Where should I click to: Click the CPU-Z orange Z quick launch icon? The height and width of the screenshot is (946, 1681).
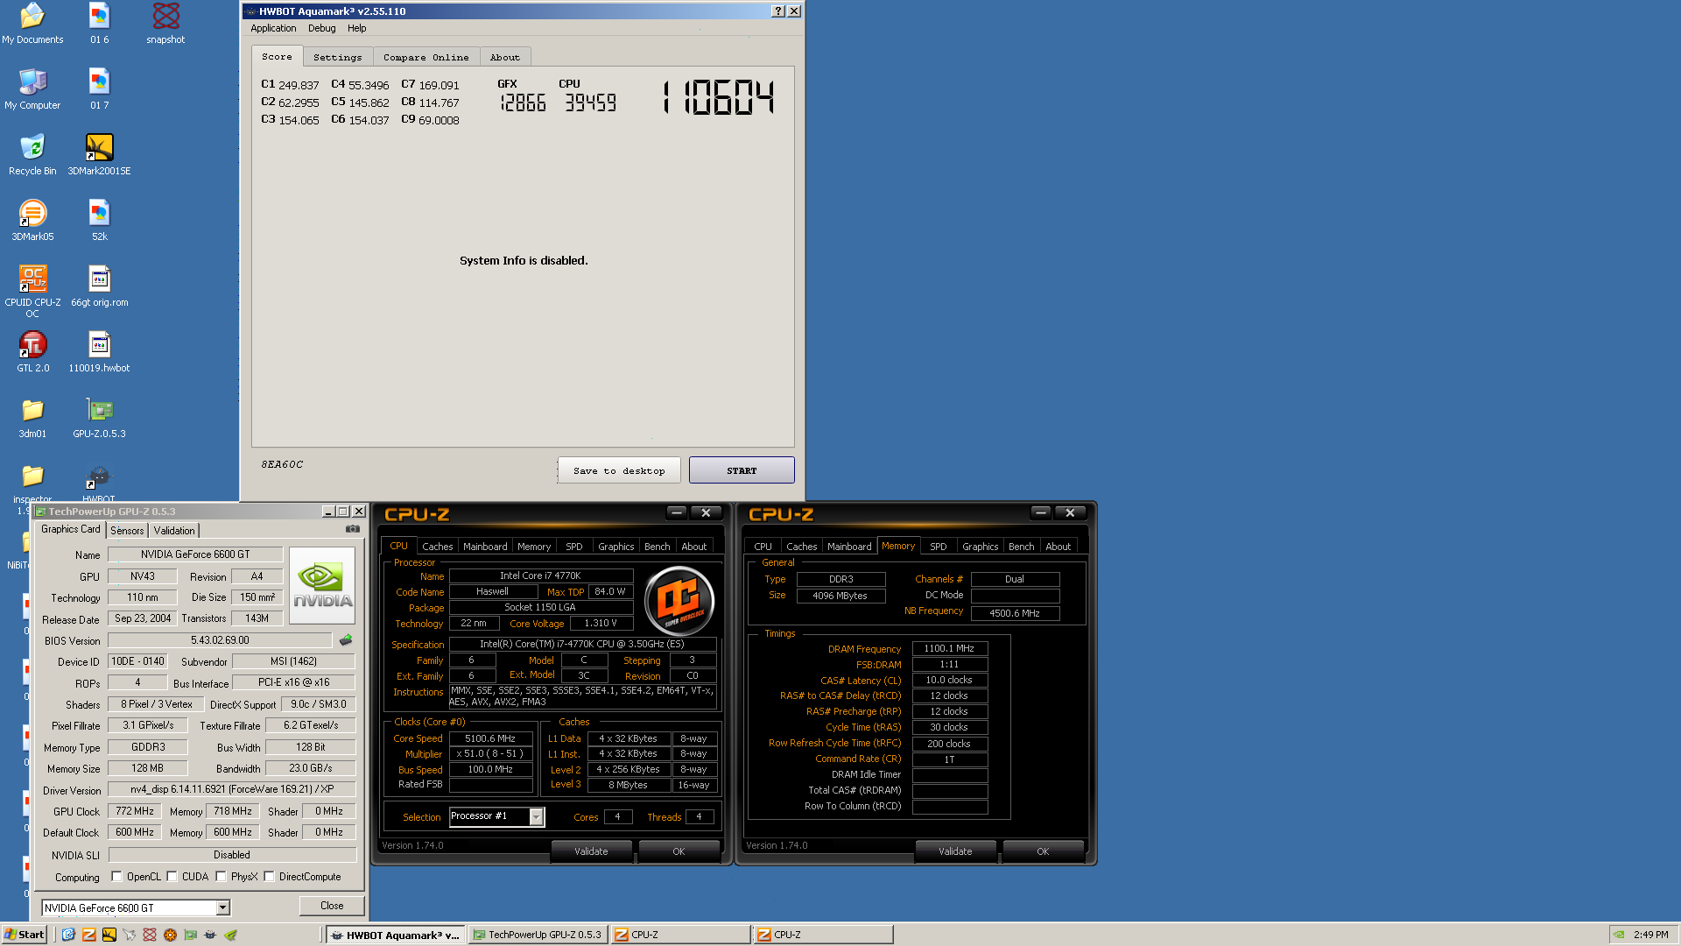88,935
